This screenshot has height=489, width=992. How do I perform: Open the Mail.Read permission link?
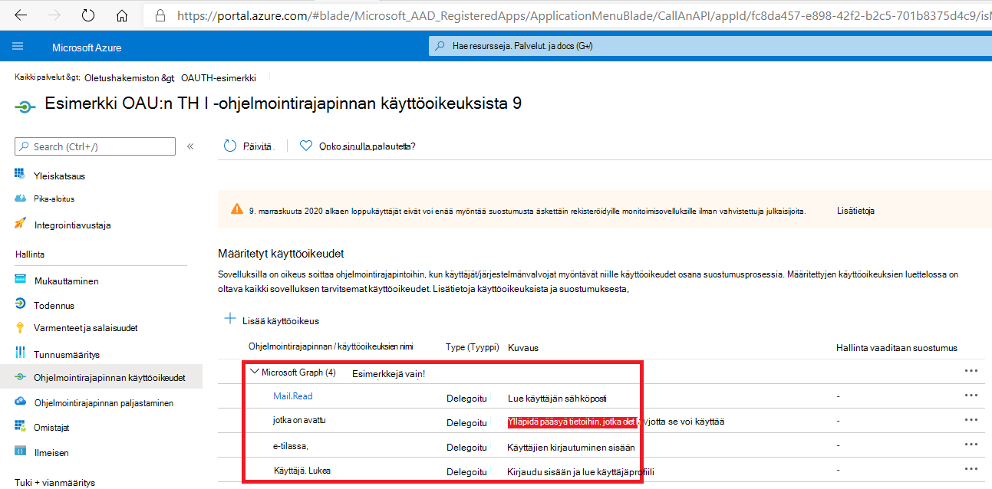(293, 396)
